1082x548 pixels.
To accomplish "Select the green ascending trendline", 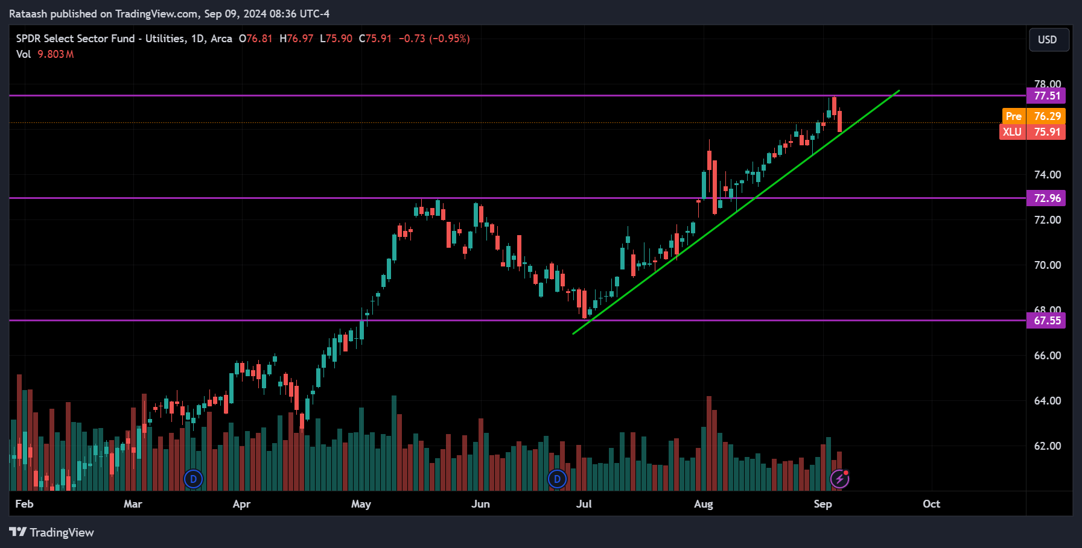I will [x=736, y=212].
